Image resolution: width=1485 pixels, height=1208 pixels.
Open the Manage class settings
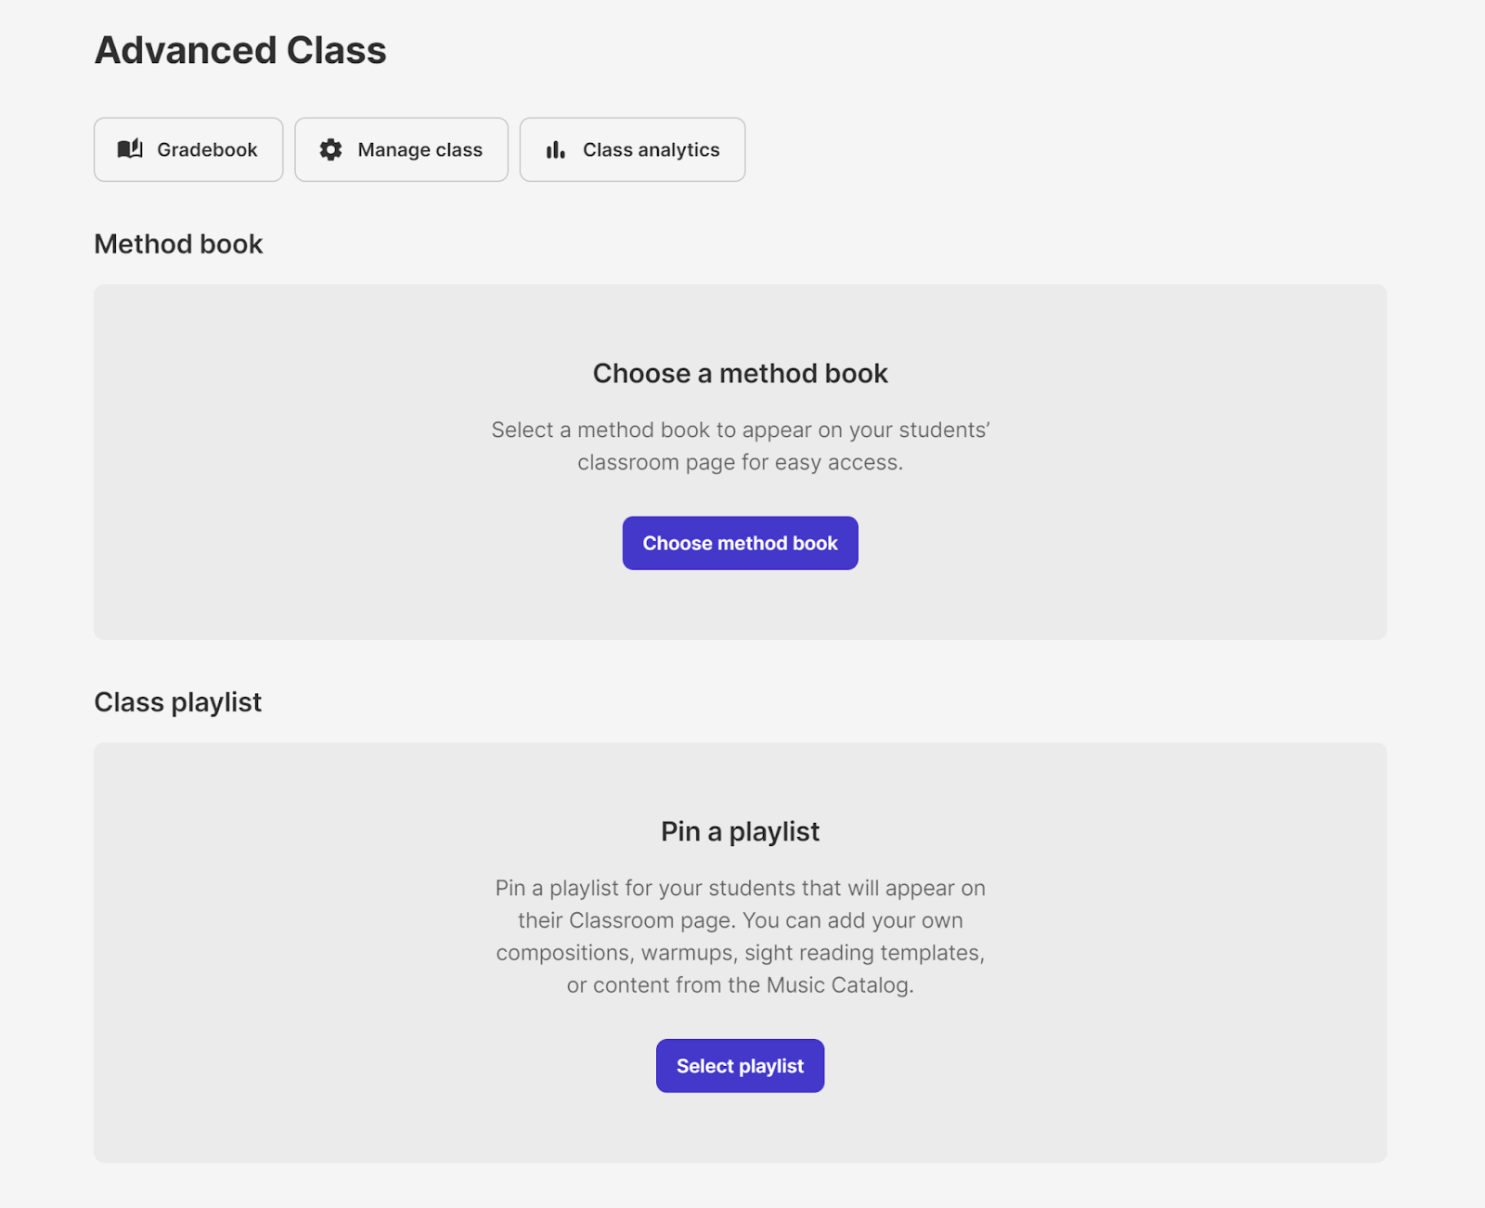(401, 149)
